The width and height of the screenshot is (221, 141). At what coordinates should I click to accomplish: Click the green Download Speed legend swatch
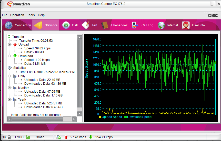click(x=125, y=117)
